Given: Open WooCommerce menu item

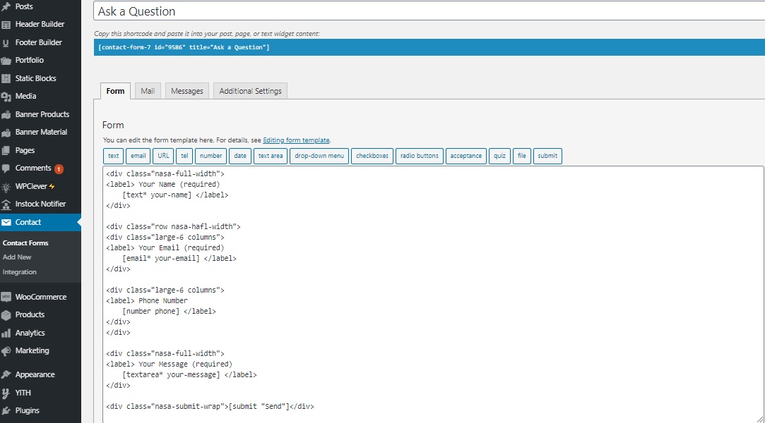Looking at the screenshot, I should coord(40,297).
